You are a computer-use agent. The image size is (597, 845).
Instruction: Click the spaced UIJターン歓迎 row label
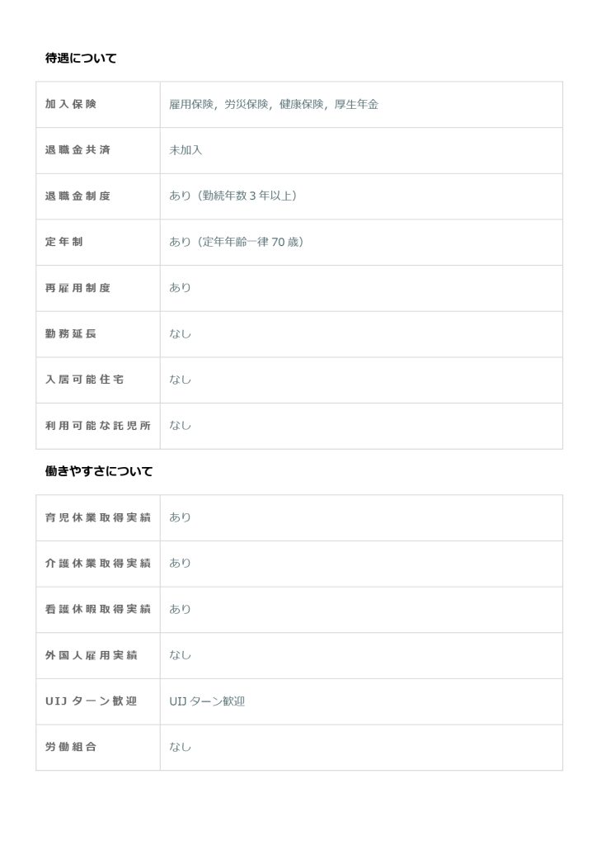tap(91, 701)
